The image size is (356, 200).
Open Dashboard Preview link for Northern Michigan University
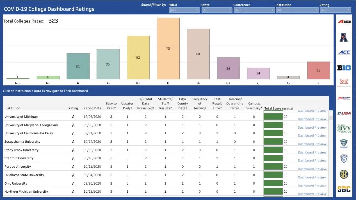pyautogui.click(x=312, y=194)
